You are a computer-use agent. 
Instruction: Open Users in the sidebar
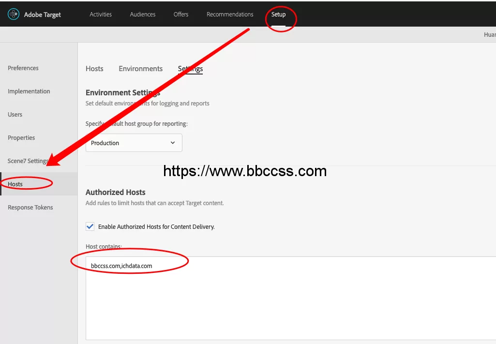pyautogui.click(x=15, y=115)
